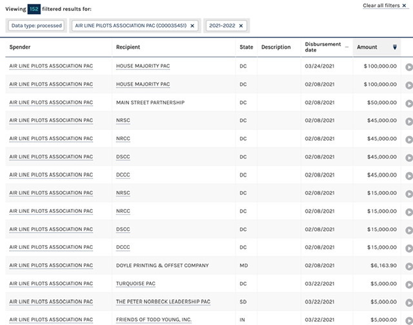Select the IN state cell
Screen dimensions: 413x325
coord(242,320)
